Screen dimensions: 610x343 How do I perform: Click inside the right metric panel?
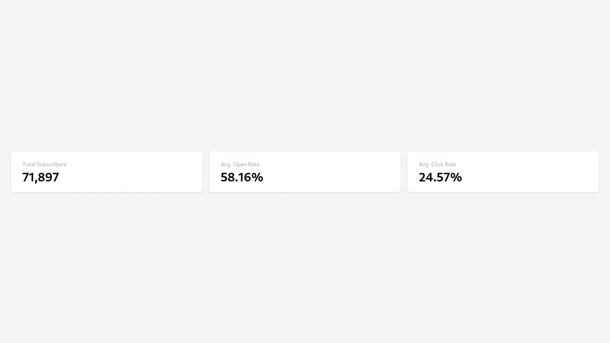[503, 171]
